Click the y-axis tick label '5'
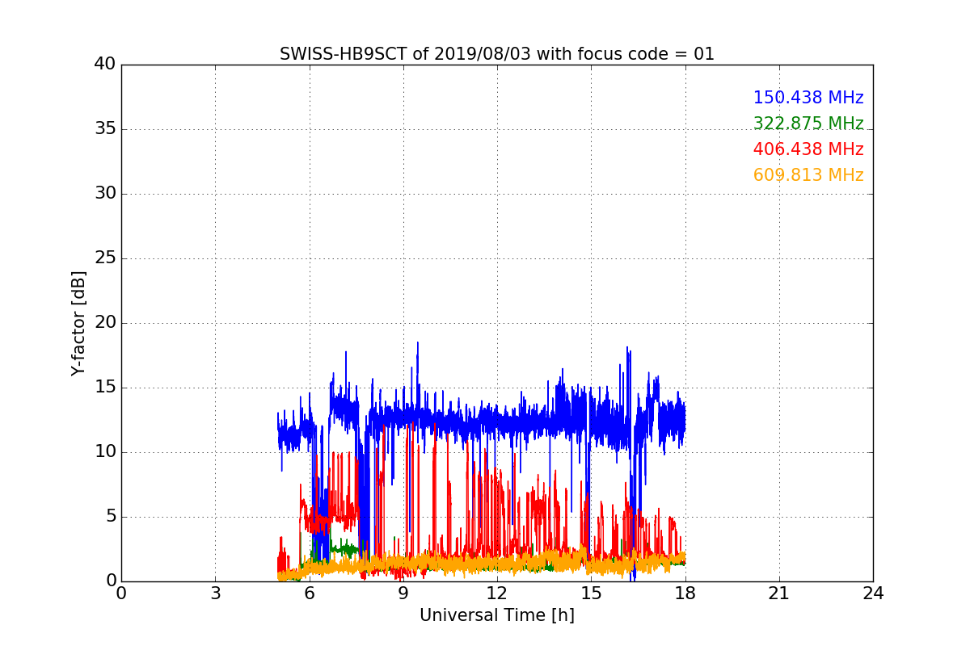 coord(110,517)
